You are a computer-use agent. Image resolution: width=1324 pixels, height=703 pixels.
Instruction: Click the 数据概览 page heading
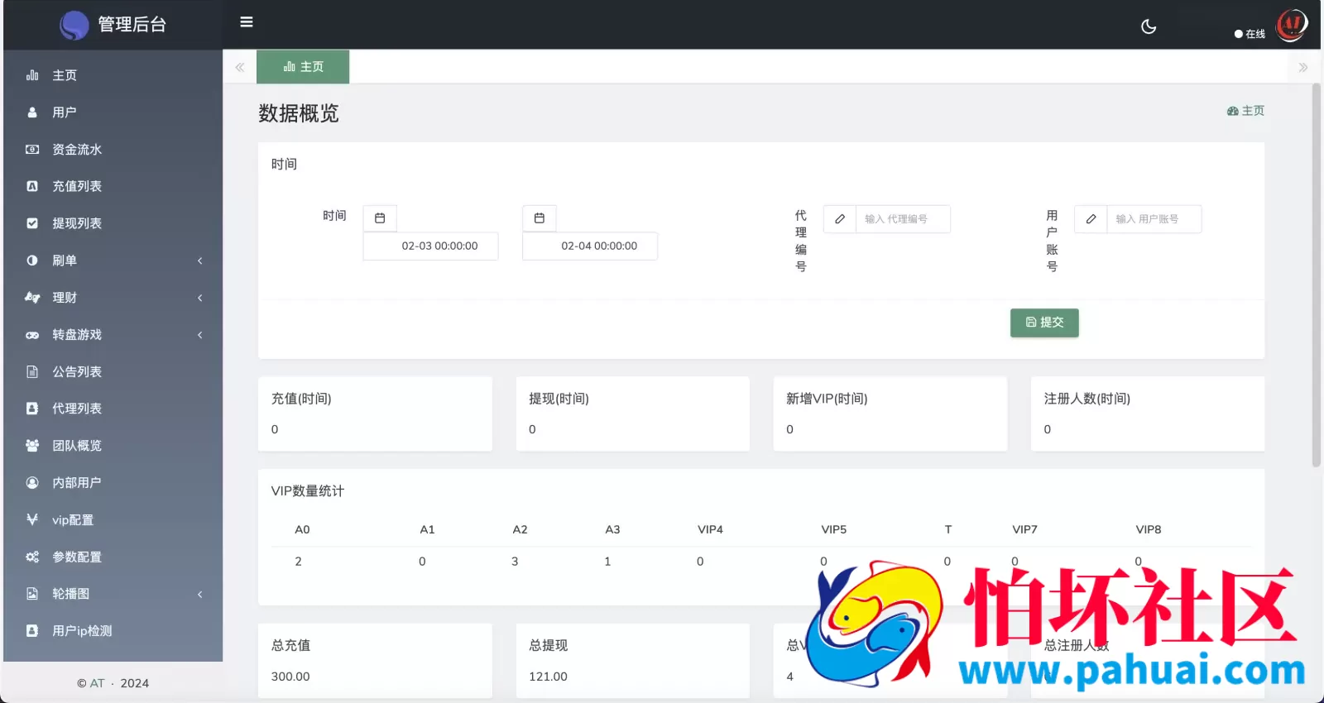[x=299, y=113]
